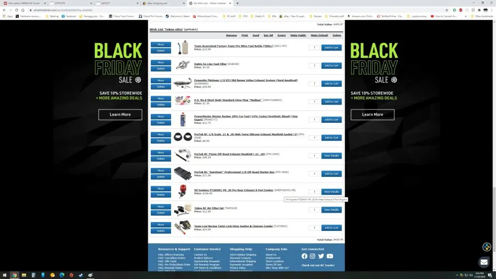The height and width of the screenshot is (279, 496).
Task: Open the Contact Us footer link
Action: (200, 255)
